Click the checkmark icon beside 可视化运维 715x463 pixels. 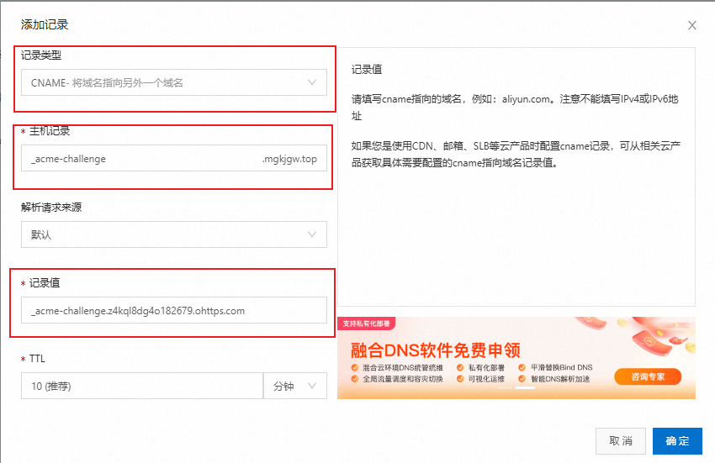tap(460, 379)
